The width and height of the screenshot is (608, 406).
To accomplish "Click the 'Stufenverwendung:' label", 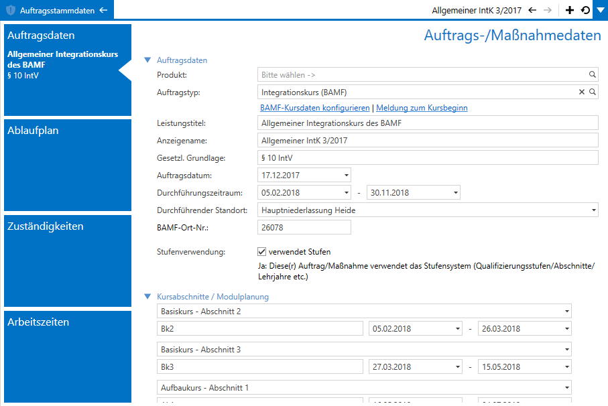I will tap(191, 252).
